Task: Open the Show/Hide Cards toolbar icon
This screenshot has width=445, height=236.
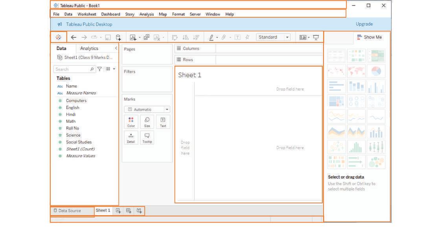Action: pos(303,37)
